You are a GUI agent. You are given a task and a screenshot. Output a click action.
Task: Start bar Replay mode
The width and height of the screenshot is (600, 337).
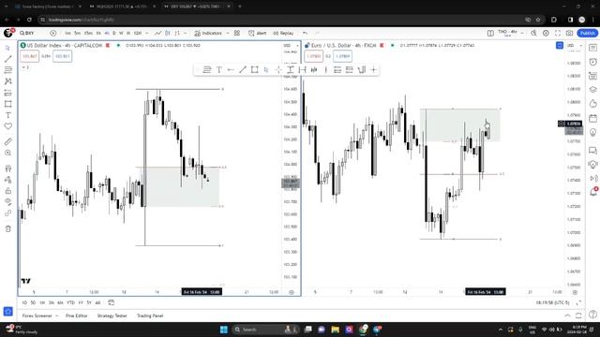click(283, 34)
